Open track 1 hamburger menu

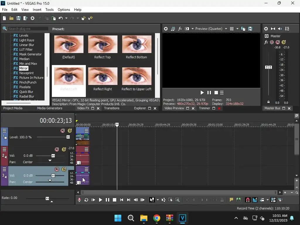pyautogui.click(x=4, y=131)
